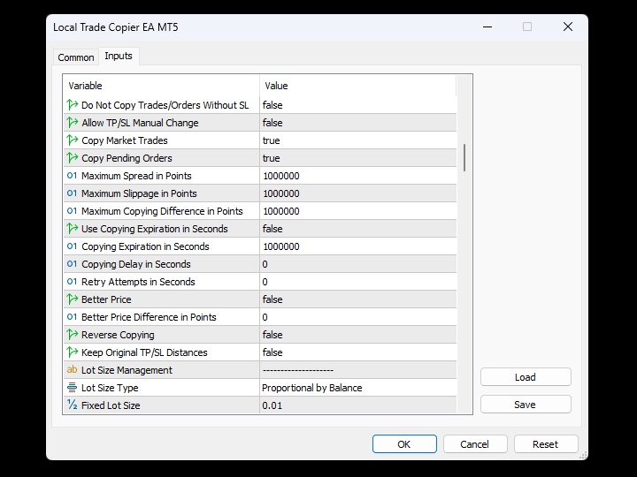Edit the Maximum Spread in Points value 1000000

tap(358, 176)
